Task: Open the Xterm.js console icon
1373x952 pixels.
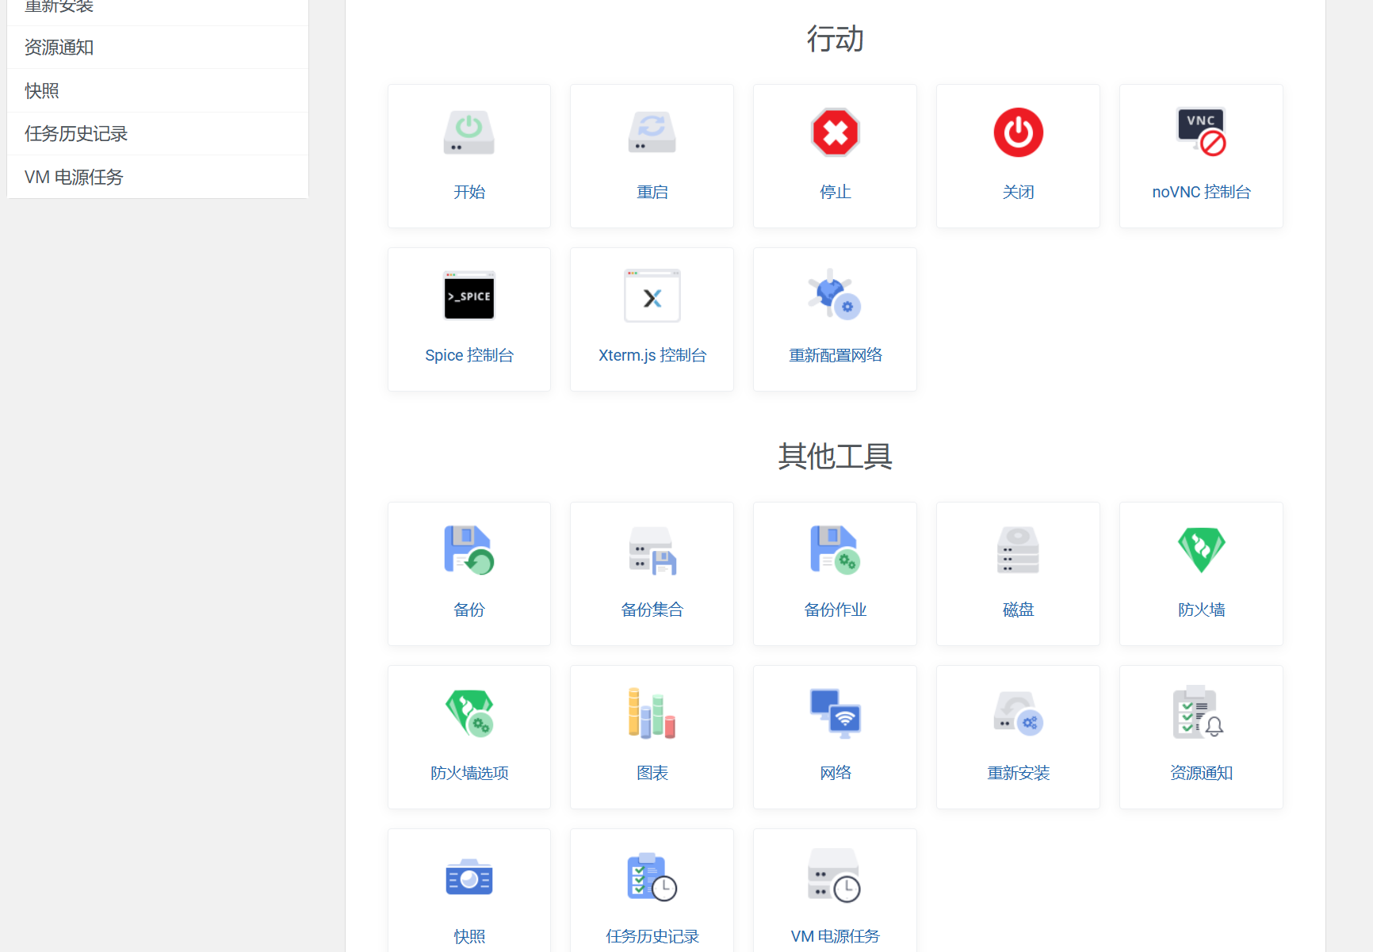Action: [x=652, y=296]
